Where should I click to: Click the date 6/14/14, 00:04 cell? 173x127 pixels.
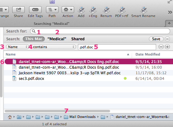click(150, 78)
